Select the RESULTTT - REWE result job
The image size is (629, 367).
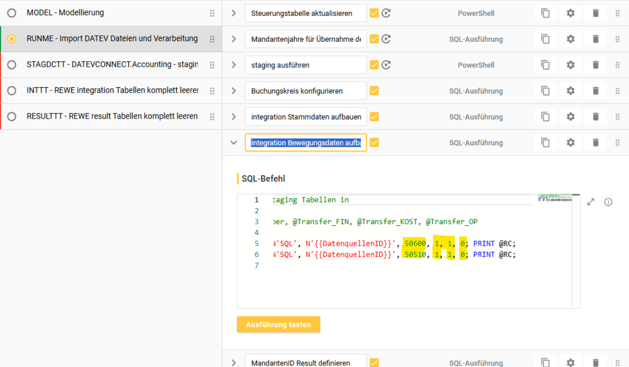coord(112,117)
